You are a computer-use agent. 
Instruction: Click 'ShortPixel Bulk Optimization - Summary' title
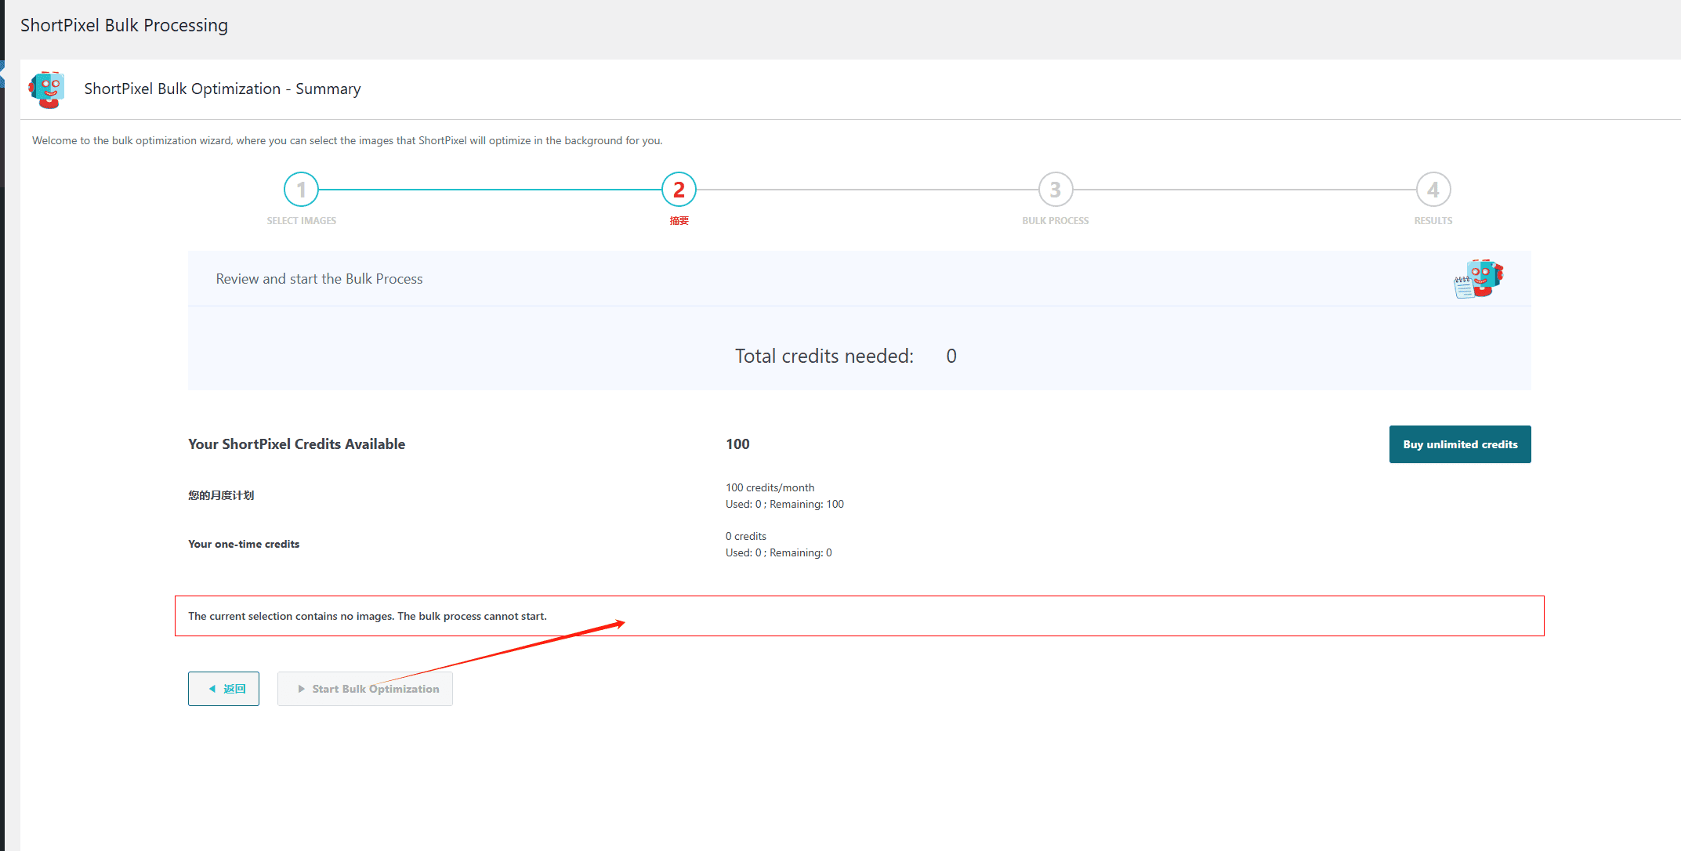(x=223, y=89)
